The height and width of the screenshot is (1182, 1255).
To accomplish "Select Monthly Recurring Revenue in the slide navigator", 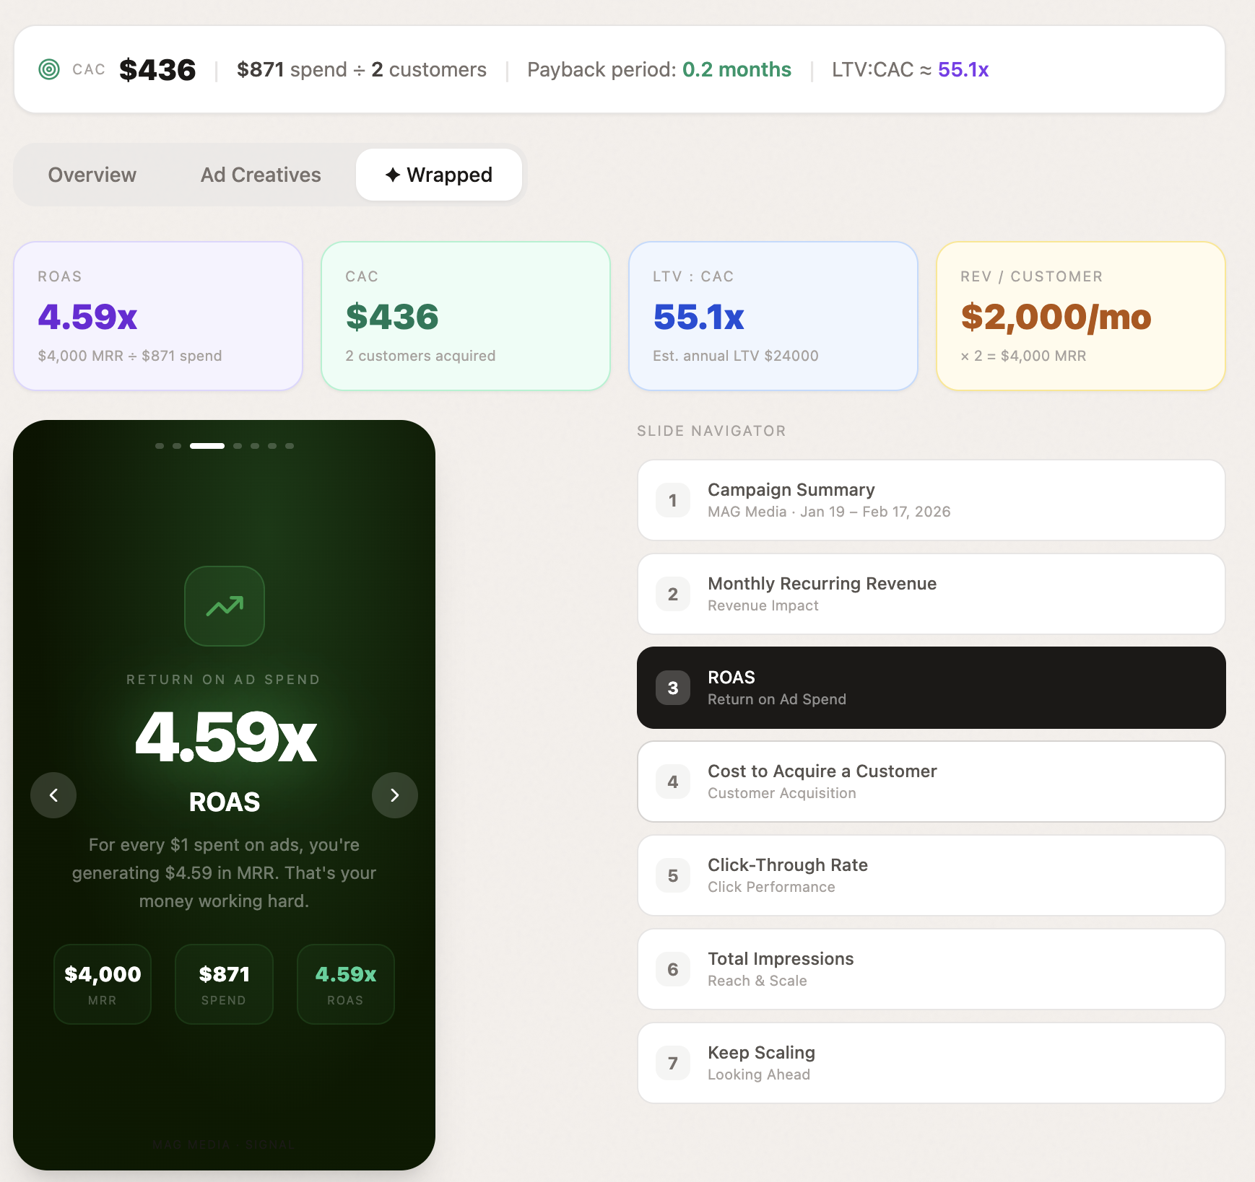I will (930, 594).
